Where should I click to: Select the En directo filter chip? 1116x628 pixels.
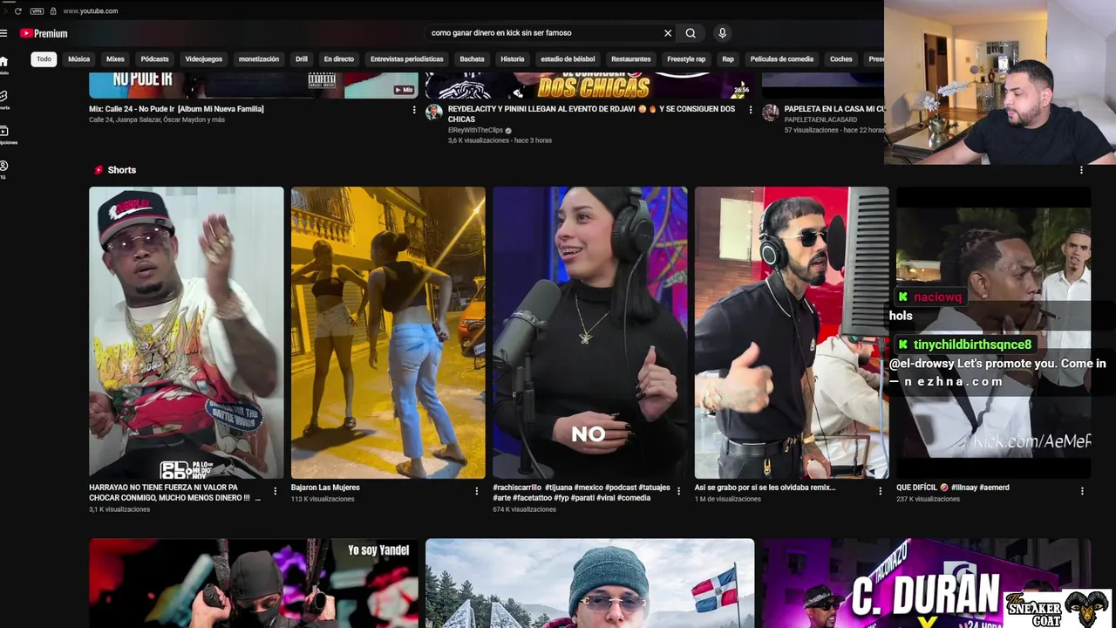click(x=339, y=59)
